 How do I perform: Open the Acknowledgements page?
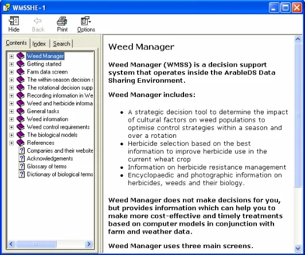point(50,159)
